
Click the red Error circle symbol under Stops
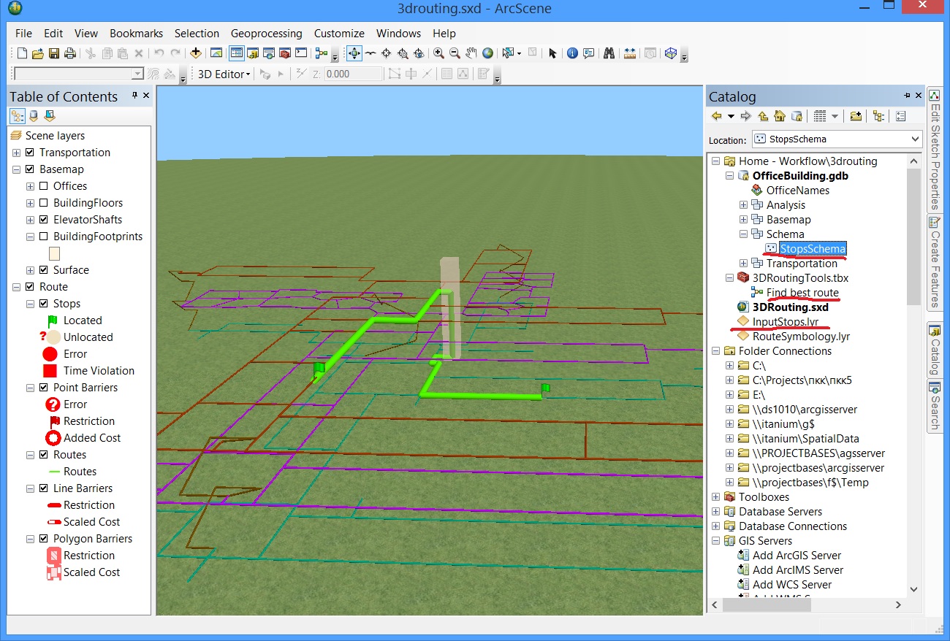pyautogui.click(x=50, y=354)
